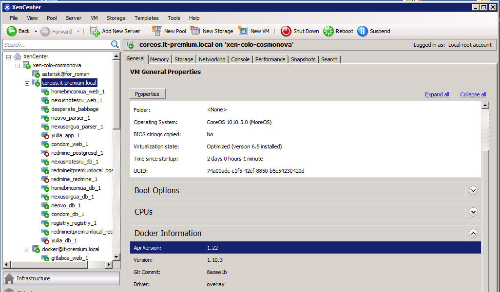Click the tree horizontal scroll left arrow

[x=7, y=264]
